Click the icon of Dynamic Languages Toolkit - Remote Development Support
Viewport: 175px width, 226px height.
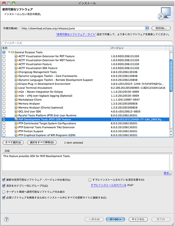click(16, 80)
